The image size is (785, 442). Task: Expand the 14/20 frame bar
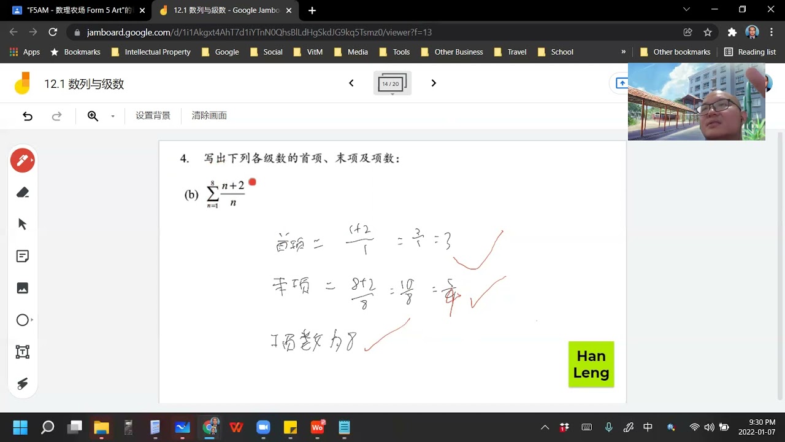(392, 83)
